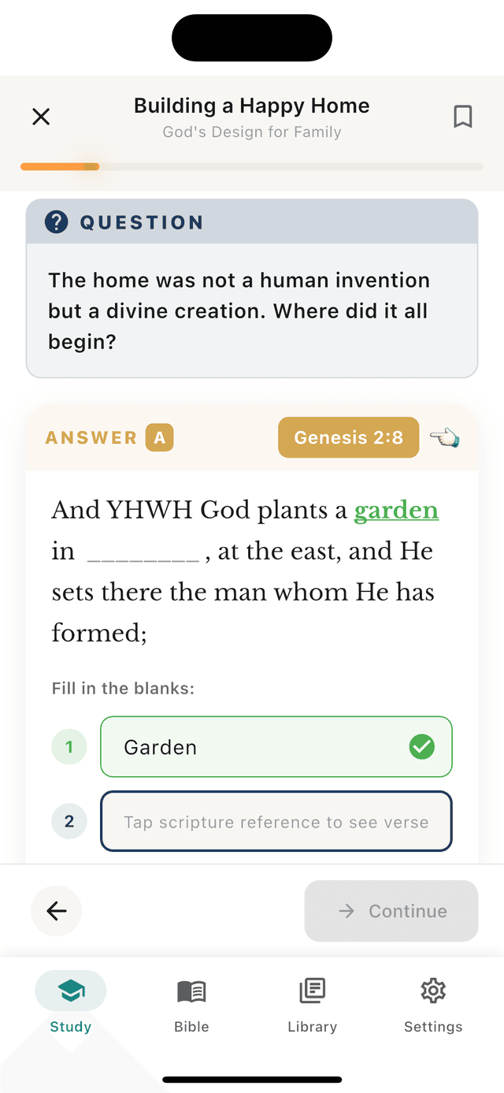The image size is (504, 1093).
Task: Open the Bible book icon in bottom navigation
Action: pos(191,991)
